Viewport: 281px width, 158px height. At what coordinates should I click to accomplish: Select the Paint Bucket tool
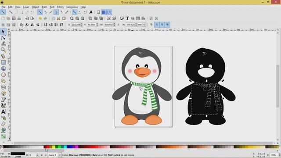(x=3, y=130)
